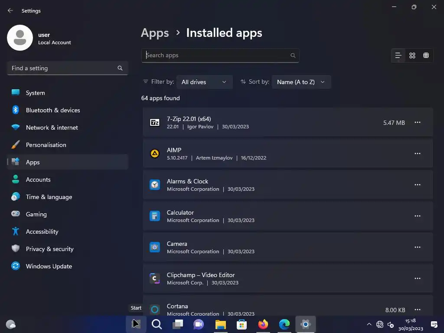Viewport: 444px width, 333px height.
Task: Click the 64 apps found text
Action: click(160, 98)
